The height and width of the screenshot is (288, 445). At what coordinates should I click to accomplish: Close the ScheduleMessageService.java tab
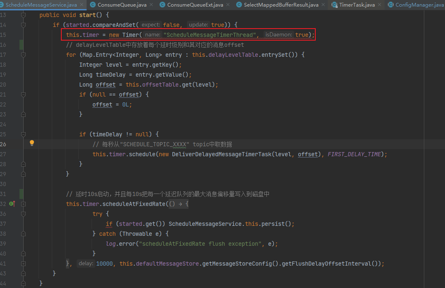[82, 5]
